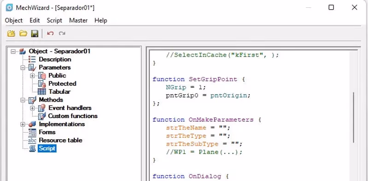Click the Implementations shapes icon
This screenshot has height=181, width=368.
(x=32, y=124)
